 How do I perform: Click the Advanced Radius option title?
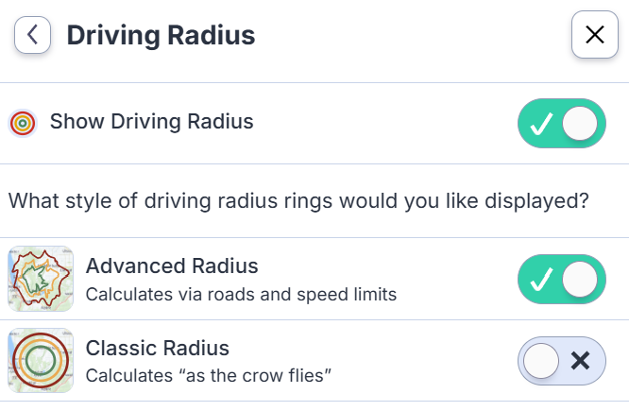[172, 266]
